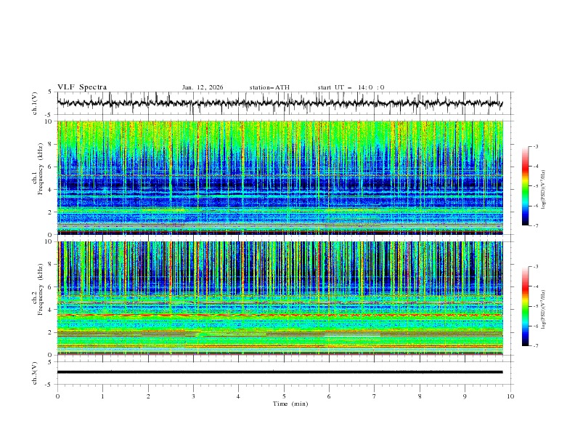This screenshot has width=575, height=445.
Task: Click the 0 minute tick label on time axis
Action: coord(57,396)
